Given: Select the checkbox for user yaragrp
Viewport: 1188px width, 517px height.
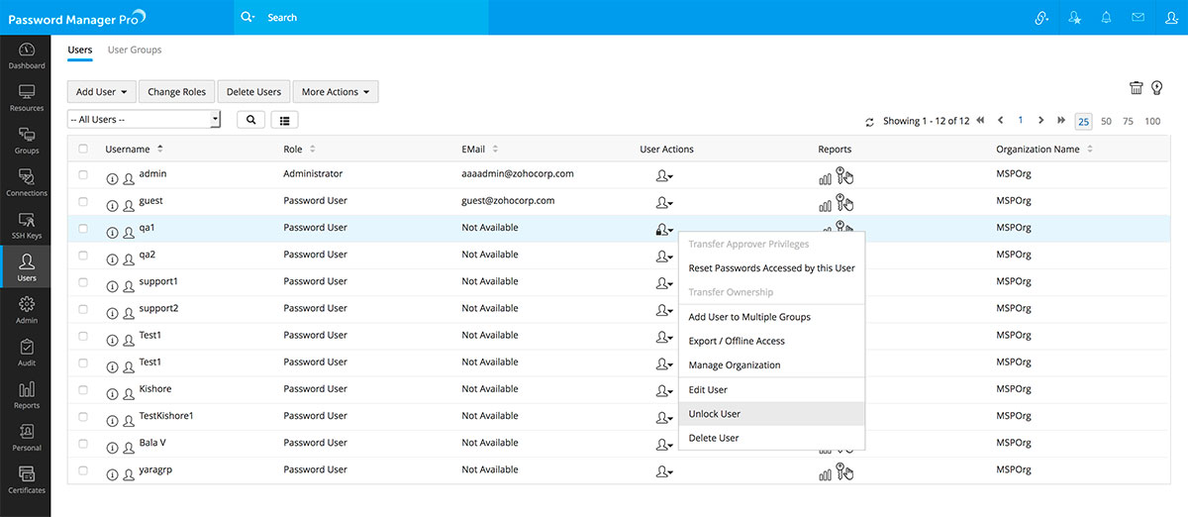Looking at the screenshot, I should click(83, 469).
